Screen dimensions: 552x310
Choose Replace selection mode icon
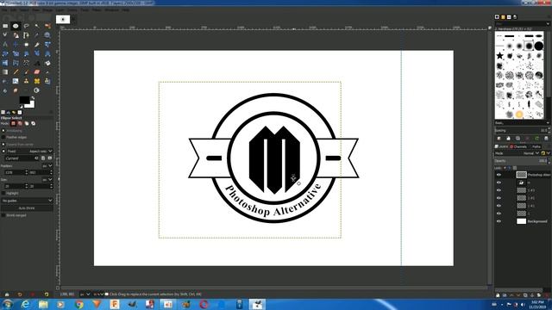click(x=14, y=123)
